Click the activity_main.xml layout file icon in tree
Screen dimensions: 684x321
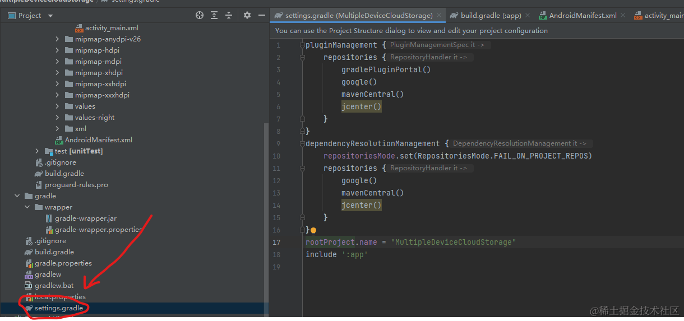[78, 28]
